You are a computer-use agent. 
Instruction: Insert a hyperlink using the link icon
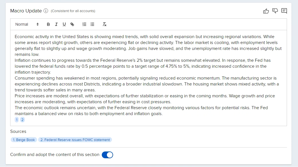[x=72, y=24]
